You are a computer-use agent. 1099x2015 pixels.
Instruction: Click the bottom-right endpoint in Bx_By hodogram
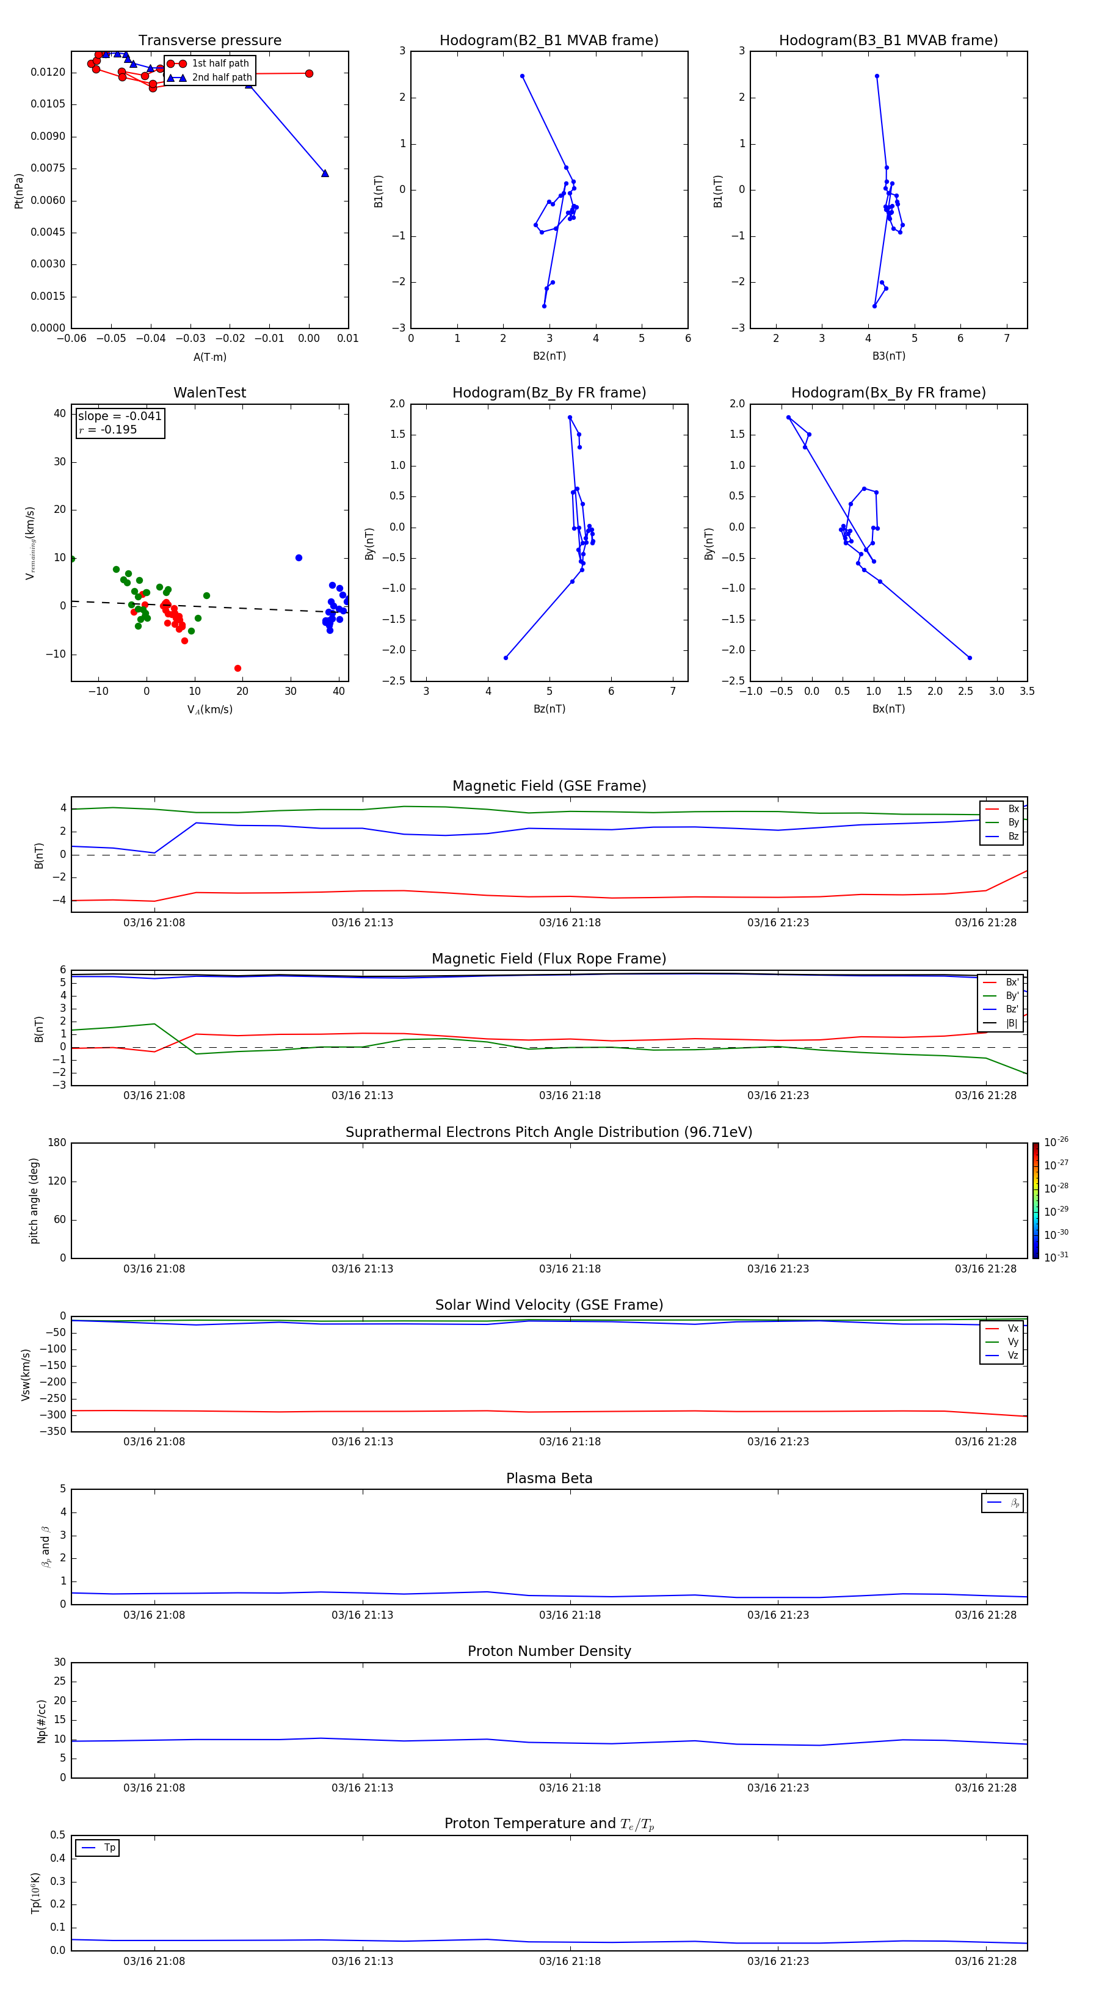[969, 658]
